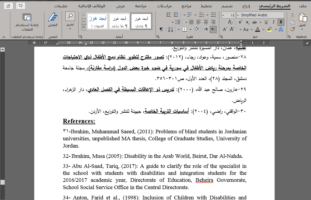Toggle Italic formatting
The width and height of the screenshot is (311, 200).
coord(274,22)
